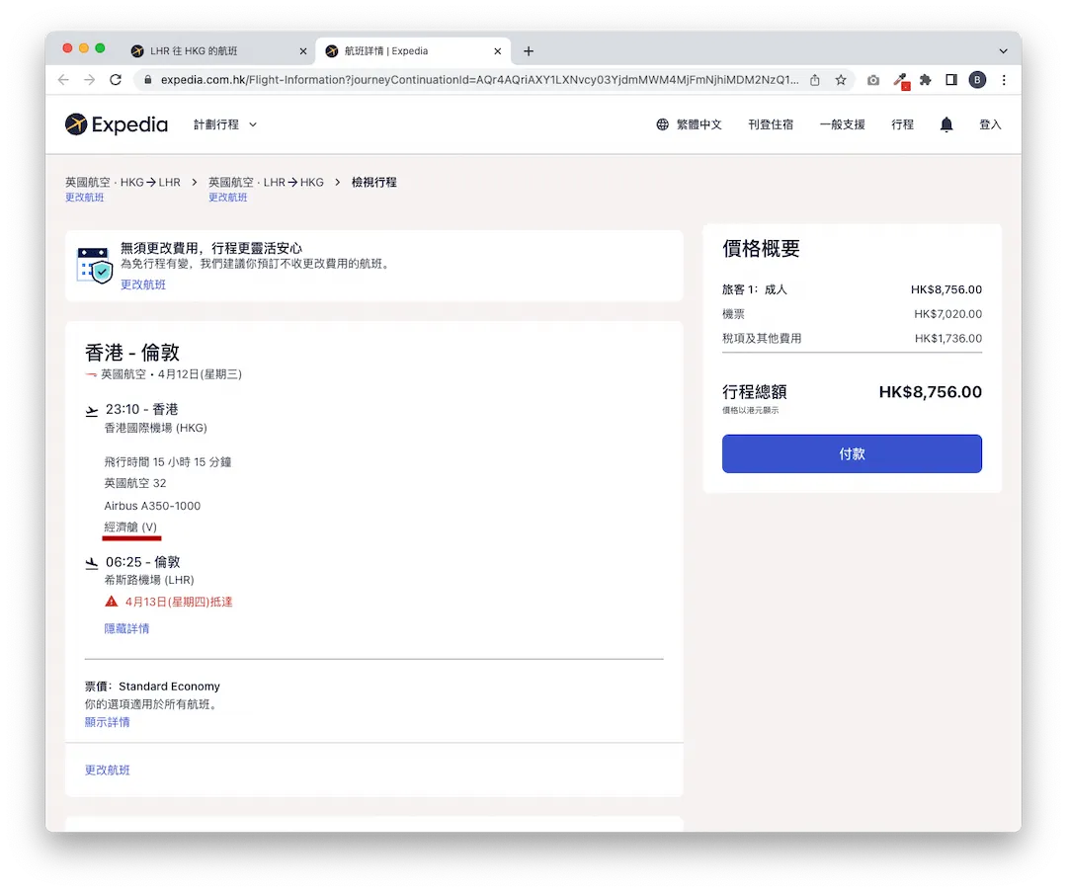Expand fare details via 顯示詳情
1067x892 pixels.
pyautogui.click(x=107, y=722)
